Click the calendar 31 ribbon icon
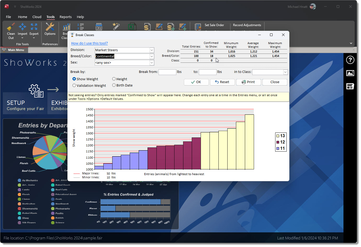Image resolution: width=361 pixels, height=247 pixels. (x=99, y=27)
